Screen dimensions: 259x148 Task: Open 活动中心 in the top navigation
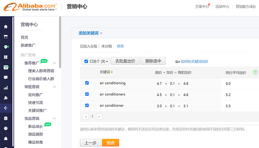[222, 7]
